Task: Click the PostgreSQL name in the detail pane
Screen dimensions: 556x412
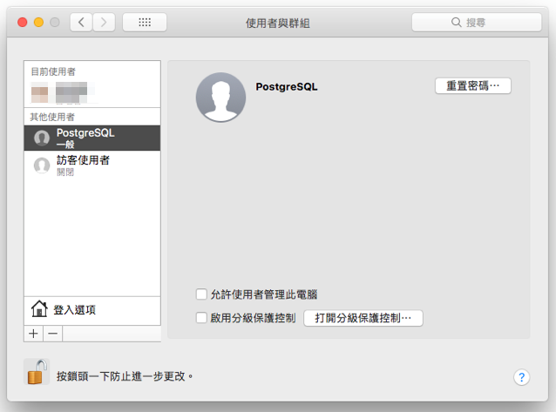Action: point(287,87)
